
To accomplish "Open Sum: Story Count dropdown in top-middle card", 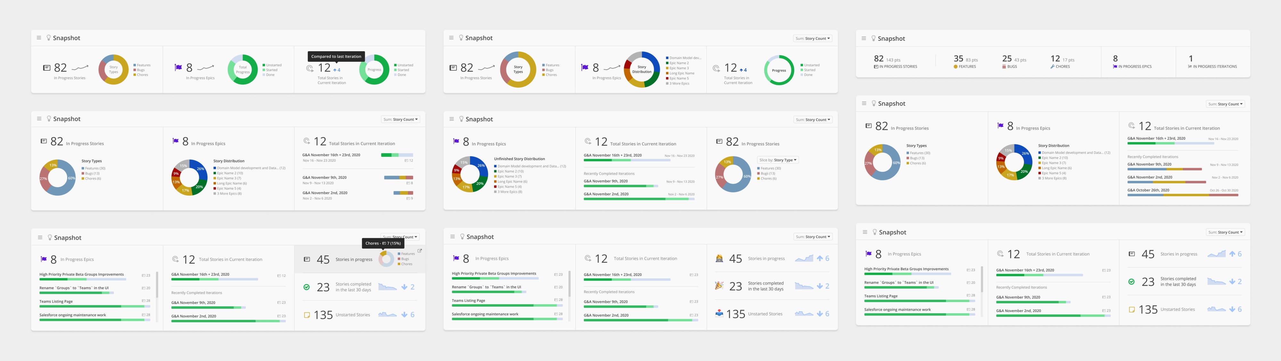I will pyautogui.click(x=812, y=38).
